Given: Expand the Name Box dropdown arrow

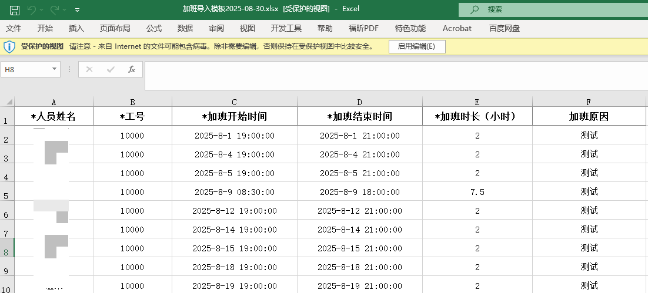Looking at the screenshot, I should [54, 69].
